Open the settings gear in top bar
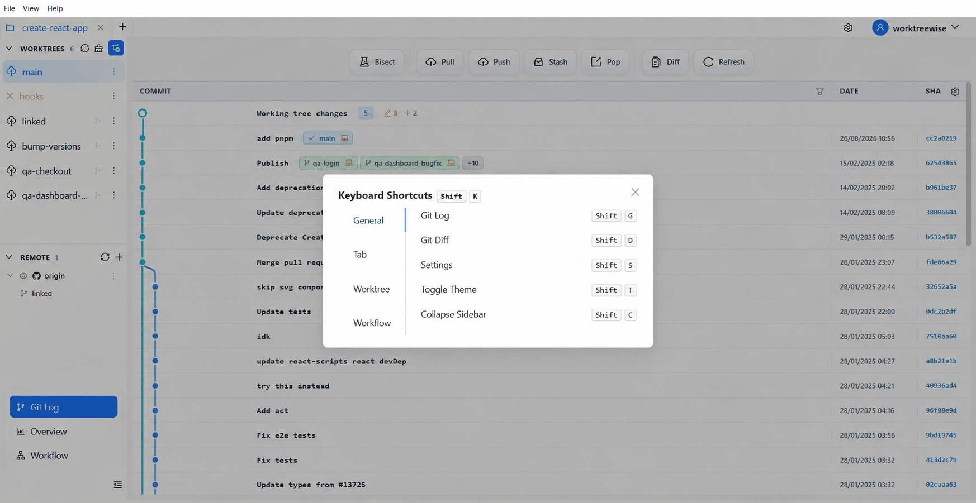The image size is (976, 503). [x=848, y=28]
